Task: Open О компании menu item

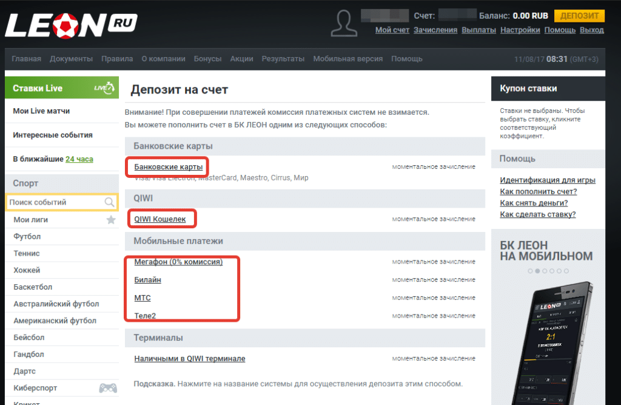Action: pos(164,59)
